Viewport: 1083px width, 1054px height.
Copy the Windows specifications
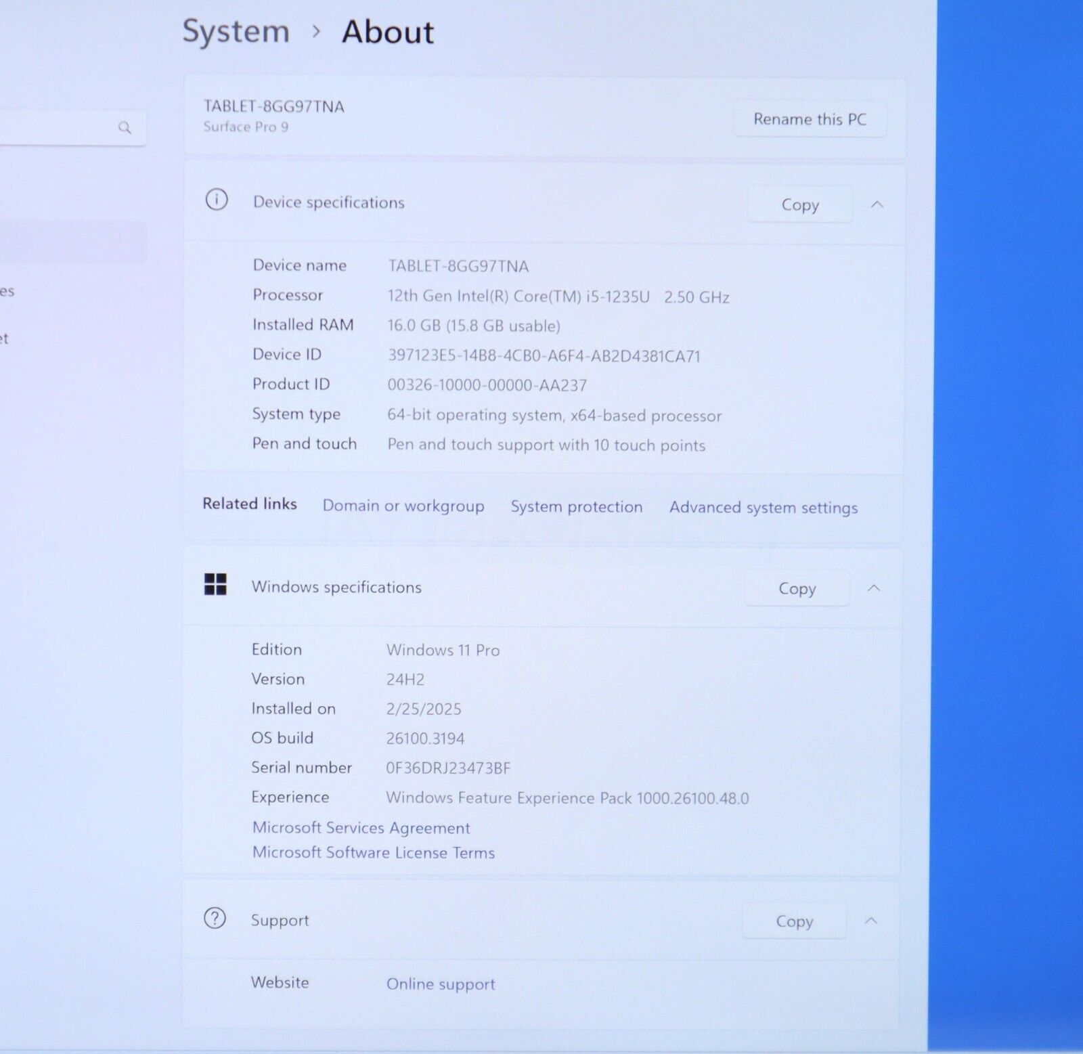pyautogui.click(x=797, y=588)
